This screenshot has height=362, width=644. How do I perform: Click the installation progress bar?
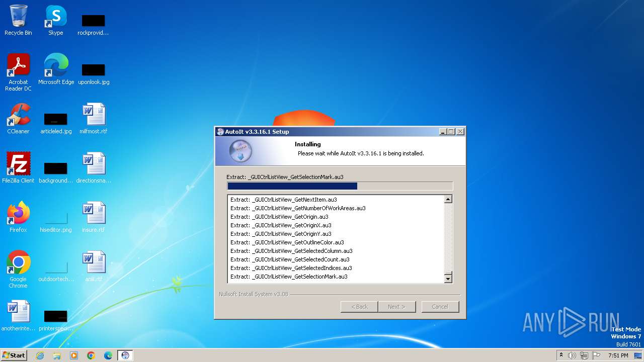tap(340, 186)
